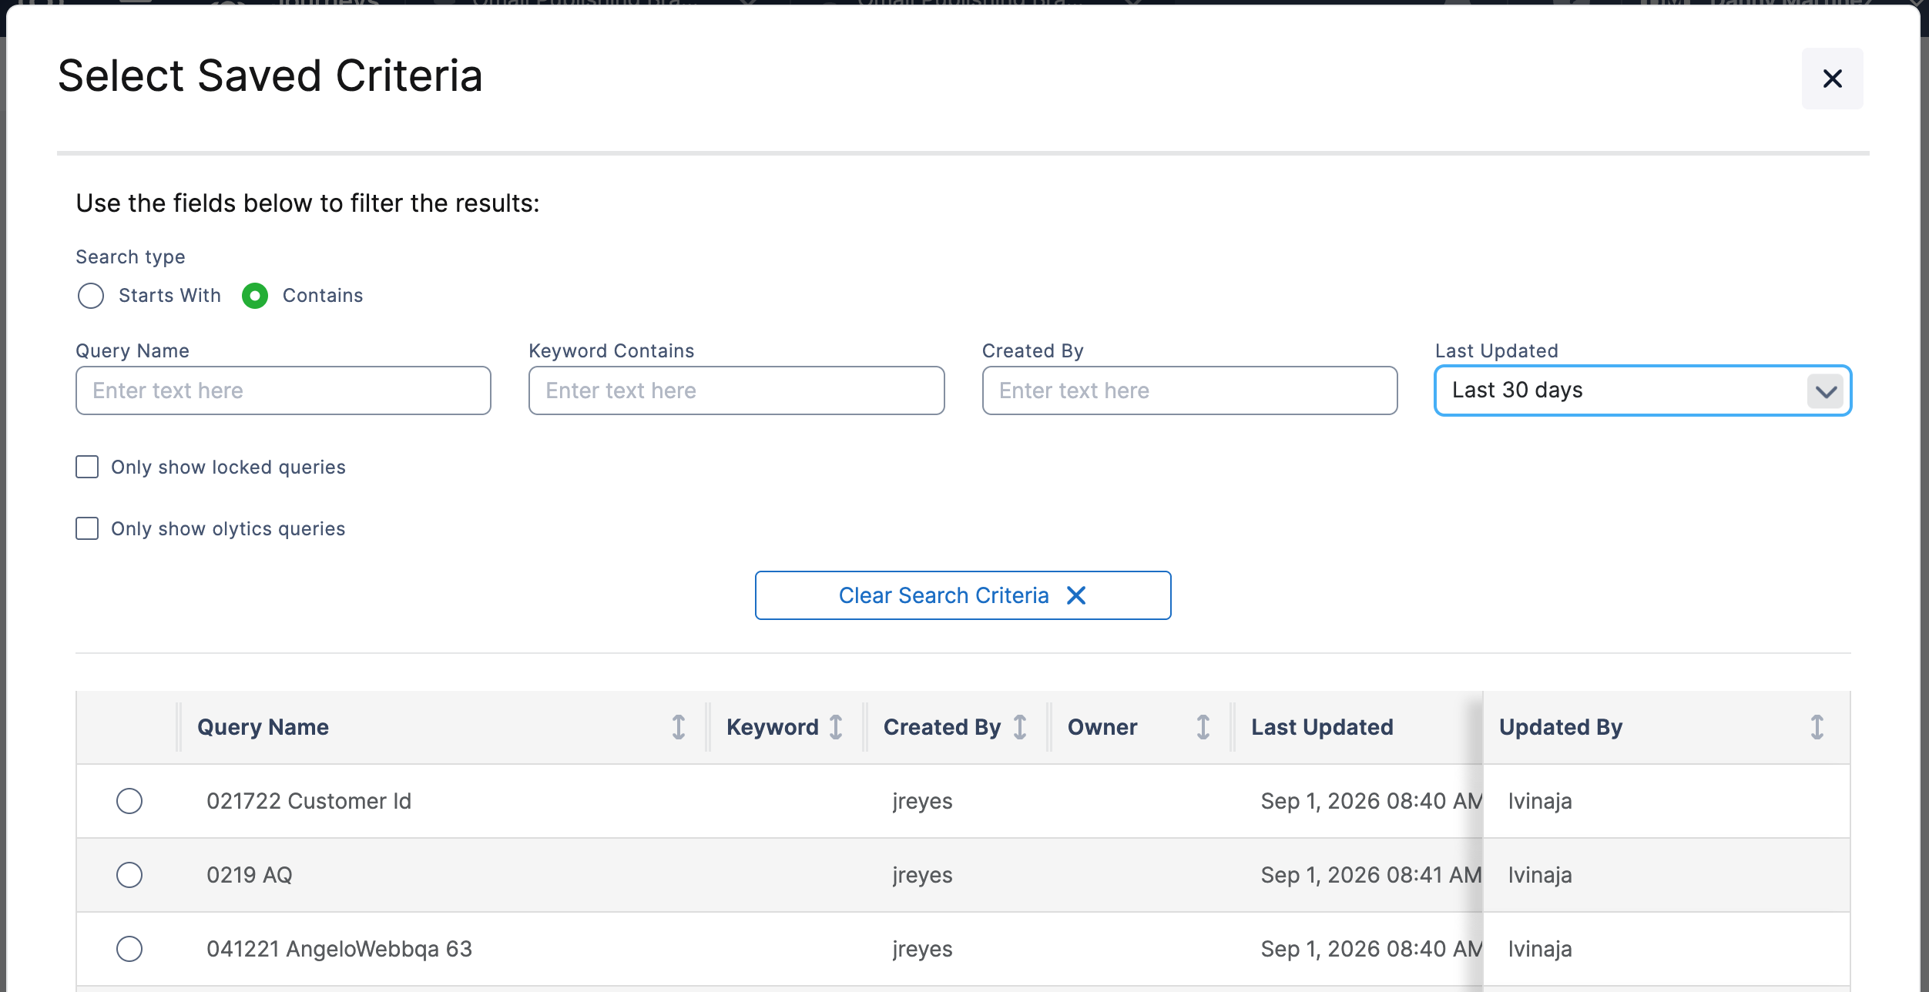The image size is (1929, 992).
Task: Click query name 041221 AngeloWebbqa 63
Action: pyautogui.click(x=339, y=949)
